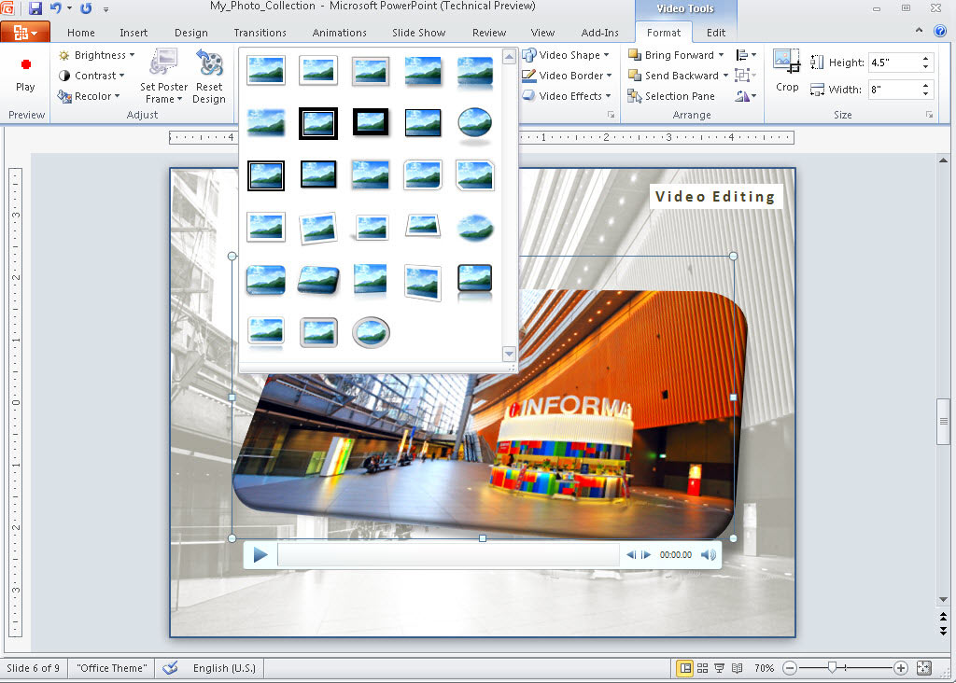Select the first video style thumbnail in gallery

(266, 70)
